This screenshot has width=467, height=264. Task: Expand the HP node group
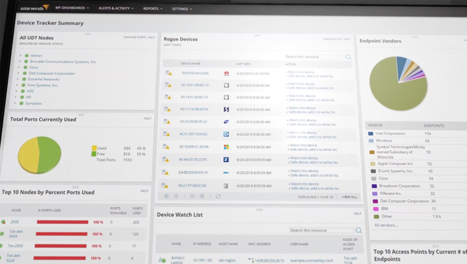tap(16, 97)
